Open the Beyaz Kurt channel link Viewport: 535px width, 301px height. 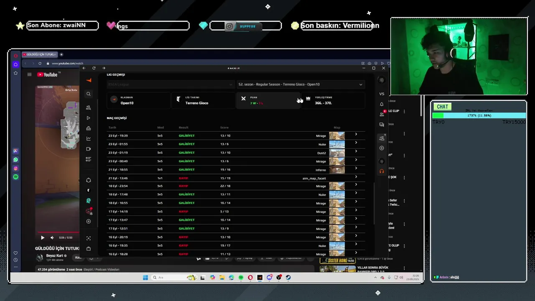click(x=54, y=255)
